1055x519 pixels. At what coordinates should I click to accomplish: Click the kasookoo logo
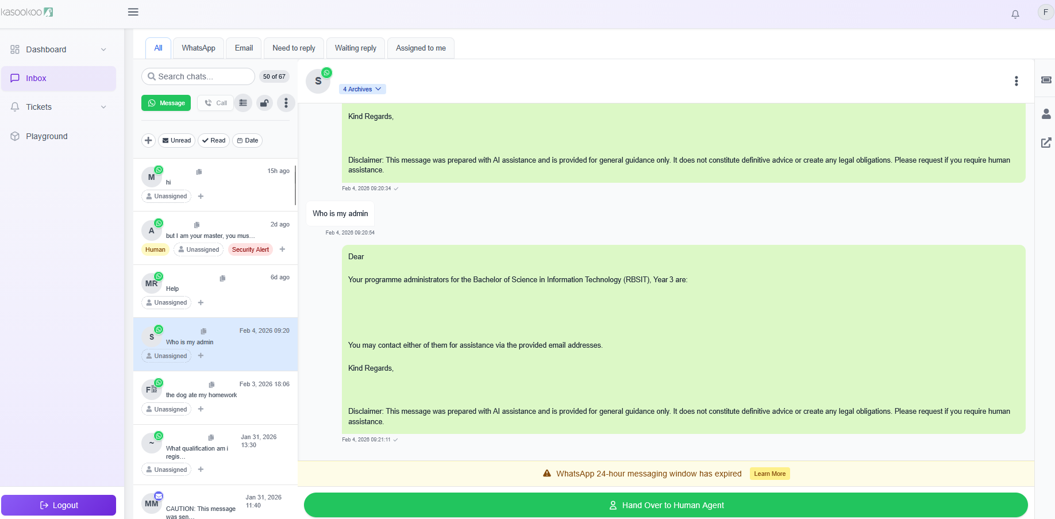(27, 12)
